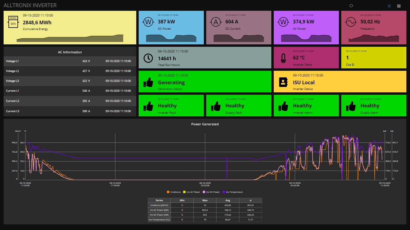Click the σ column header
This screenshot has width=410, height=230.
point(251,200)
